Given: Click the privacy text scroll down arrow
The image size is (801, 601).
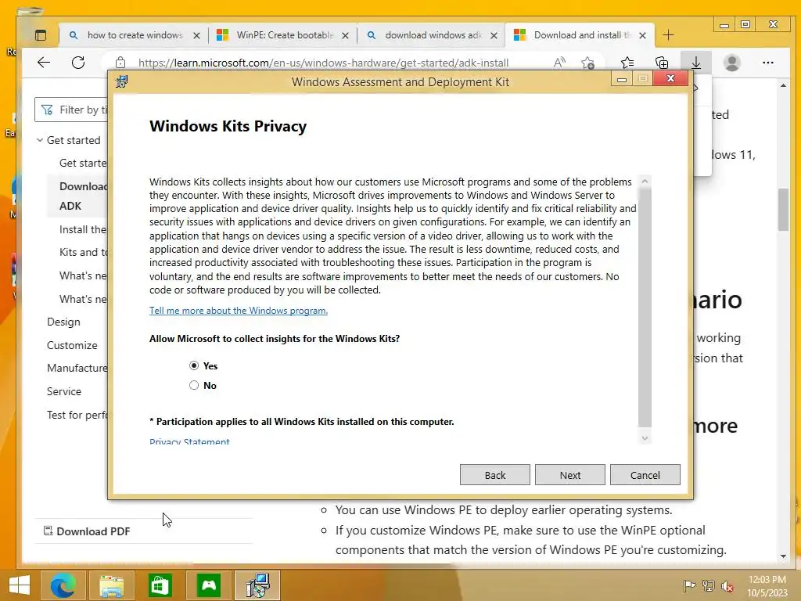Looking at the screenshot, I should pos(645,438).
